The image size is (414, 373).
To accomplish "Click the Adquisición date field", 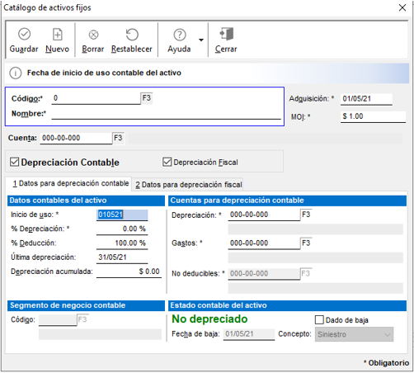I will tap(366, 99).
